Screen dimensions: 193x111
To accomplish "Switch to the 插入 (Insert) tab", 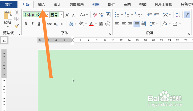I will (x=42, y=4).
